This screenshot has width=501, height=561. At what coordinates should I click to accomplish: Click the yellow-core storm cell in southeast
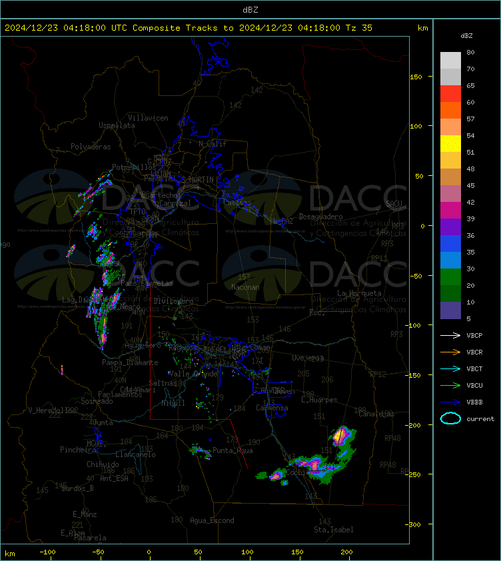click(x=340, y=436)
